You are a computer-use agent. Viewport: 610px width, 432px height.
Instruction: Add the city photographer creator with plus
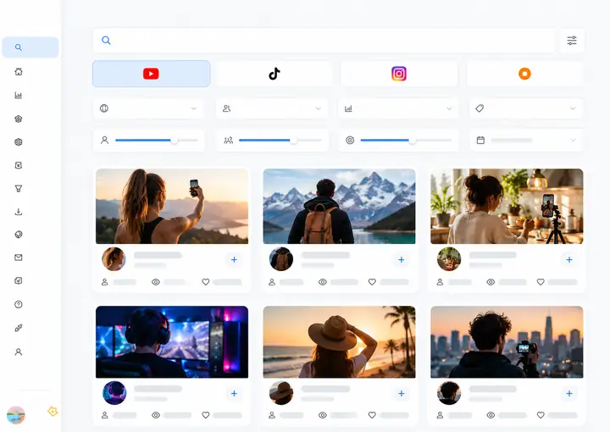[569, 394]
